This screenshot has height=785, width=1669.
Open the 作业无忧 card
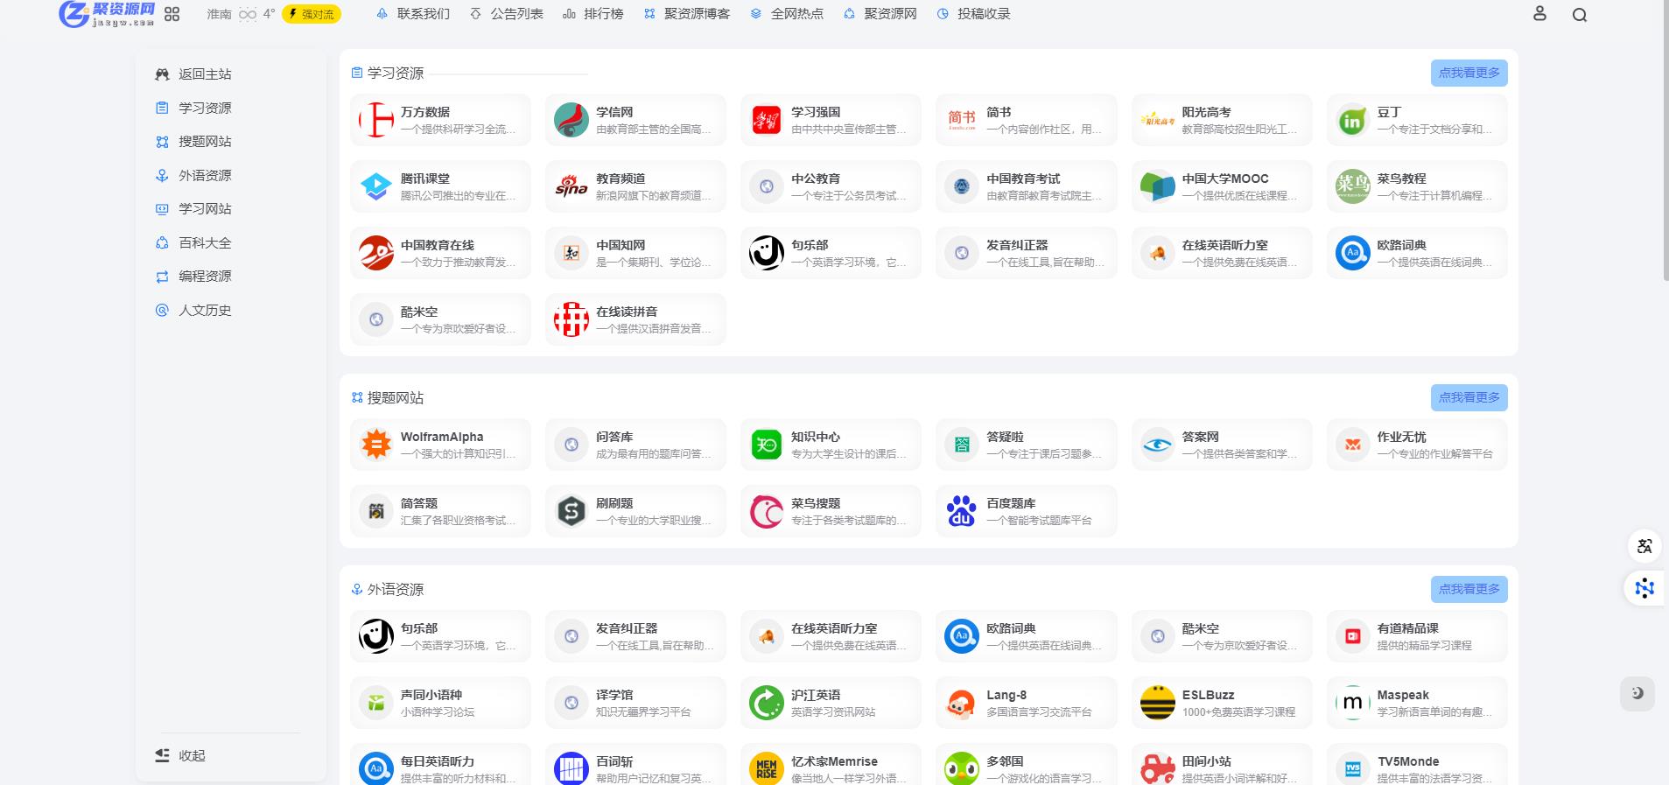click(1417, 445)
